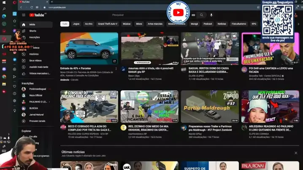
Task: Open File Explorer from the taskbar
Action: [4, 84]
